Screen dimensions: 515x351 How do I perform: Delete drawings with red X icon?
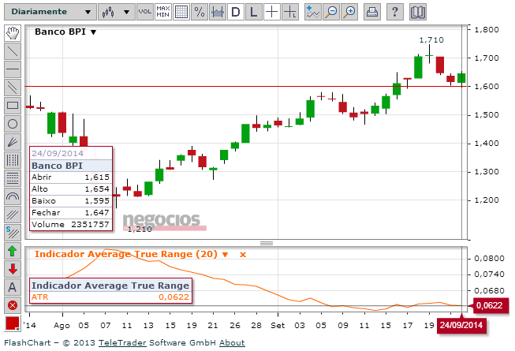coord(13,305)
